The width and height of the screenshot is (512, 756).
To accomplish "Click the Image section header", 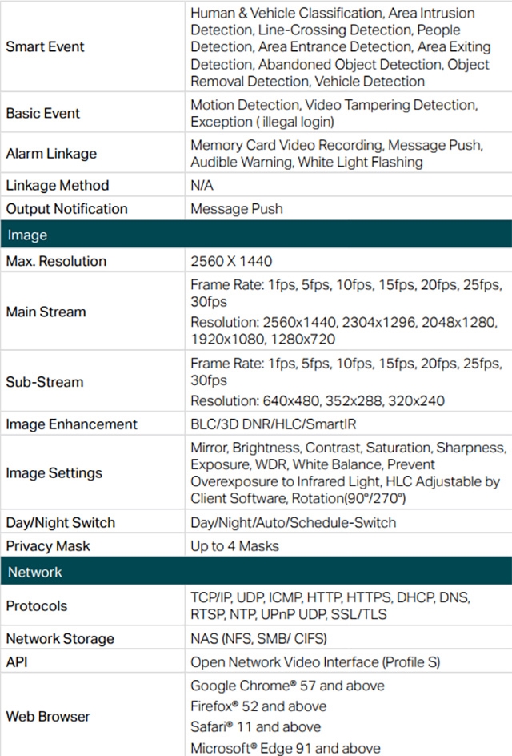I will click(27, 235).
